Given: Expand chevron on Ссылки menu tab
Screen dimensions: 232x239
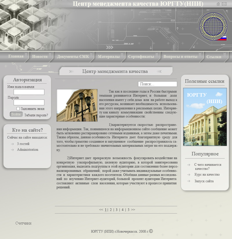Looking at the screenshot, I should point(224,54).
